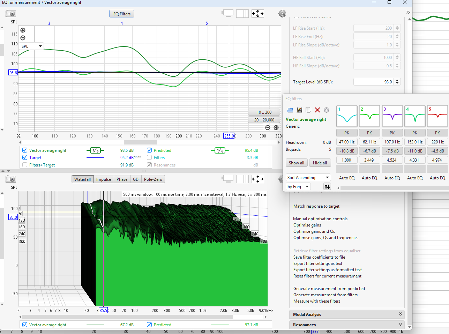
Task: Switch to the Impulse tab
Action: pyautogui.click(x=104, y=179)
